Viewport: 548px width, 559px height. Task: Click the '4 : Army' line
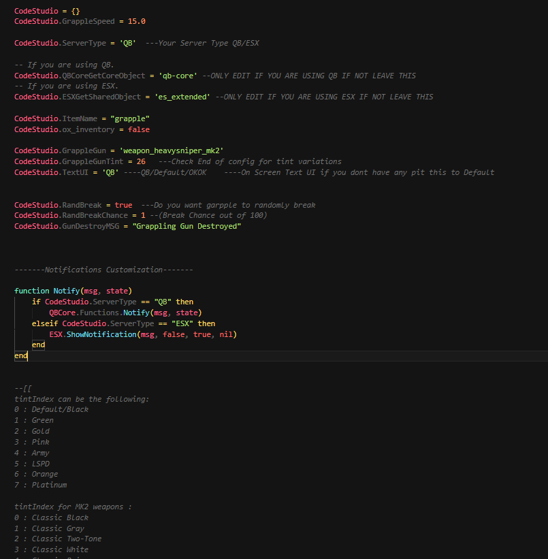pyautogui.click(x=32, y=453)
